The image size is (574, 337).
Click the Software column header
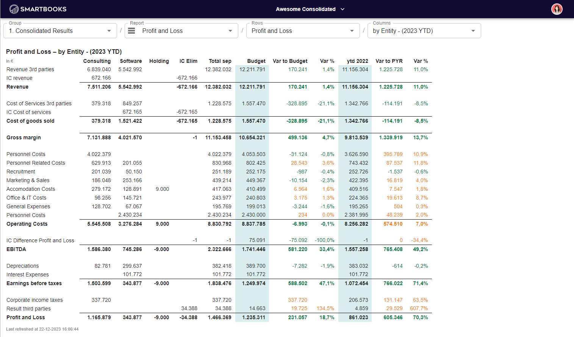tap(131, 61)
